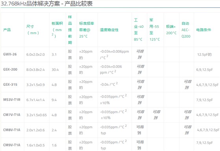Image resolution: width=220 pixels, height=151 pixels.
Task: Click the 自动 AEC-Q200 column header
Action: (186, 29)
